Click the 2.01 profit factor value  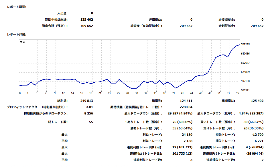click(x=90, y=107)
